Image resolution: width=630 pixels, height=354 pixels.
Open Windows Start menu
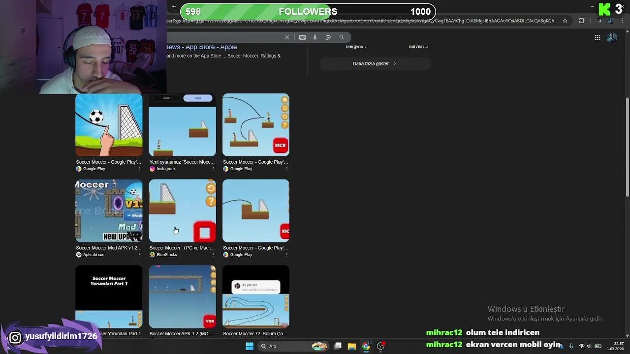point(250,346)
